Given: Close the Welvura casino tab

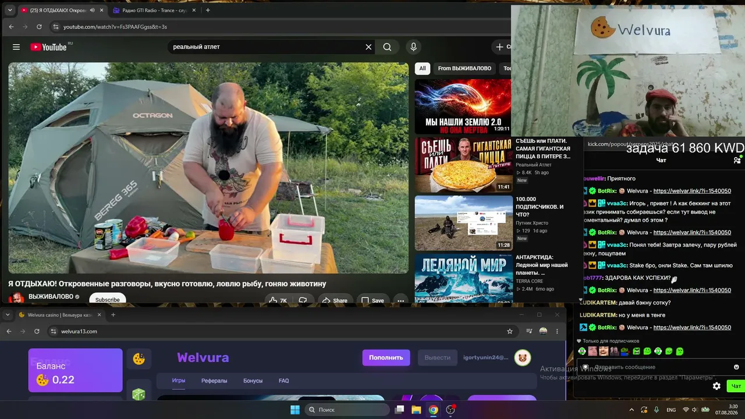Looking at the screenshot, I should click(99, 315).
